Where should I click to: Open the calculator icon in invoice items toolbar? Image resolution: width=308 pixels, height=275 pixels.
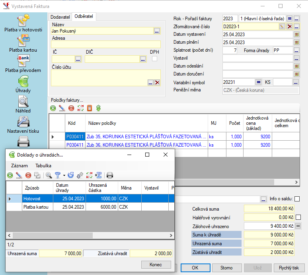90,108
